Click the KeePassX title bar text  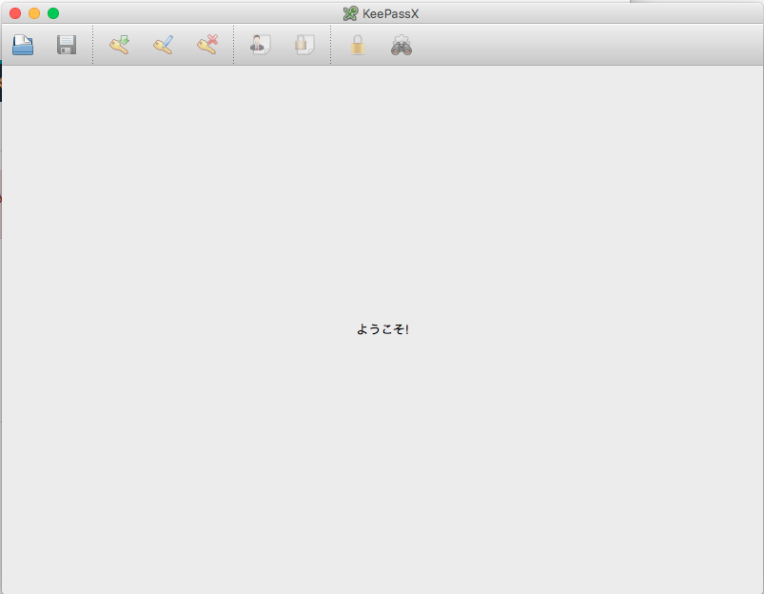coord(390,13)
